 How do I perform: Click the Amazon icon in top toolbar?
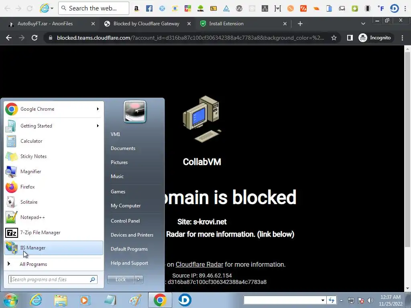[136, 9]
